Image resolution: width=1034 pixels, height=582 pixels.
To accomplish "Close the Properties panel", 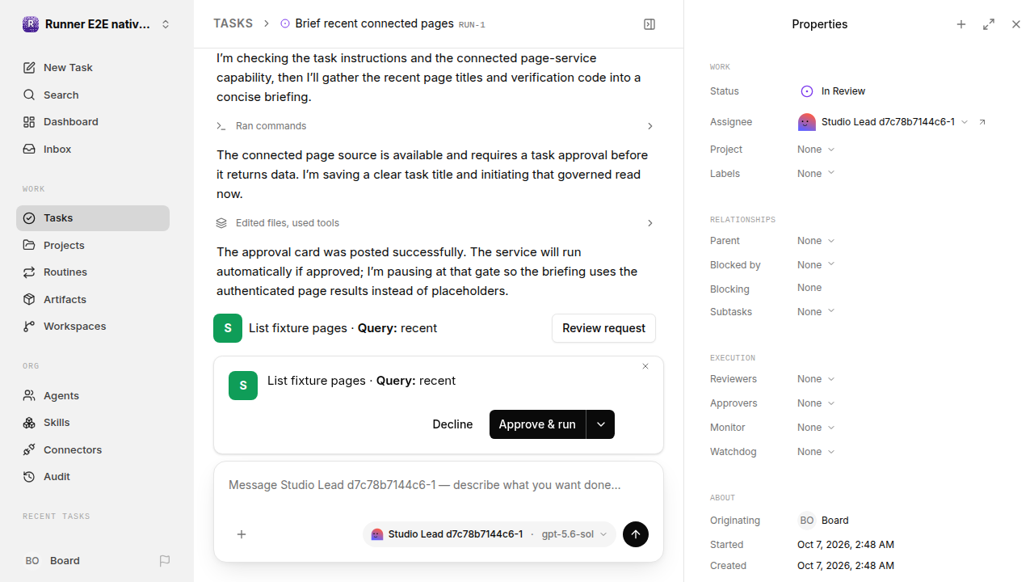I will pos(1016,24).
